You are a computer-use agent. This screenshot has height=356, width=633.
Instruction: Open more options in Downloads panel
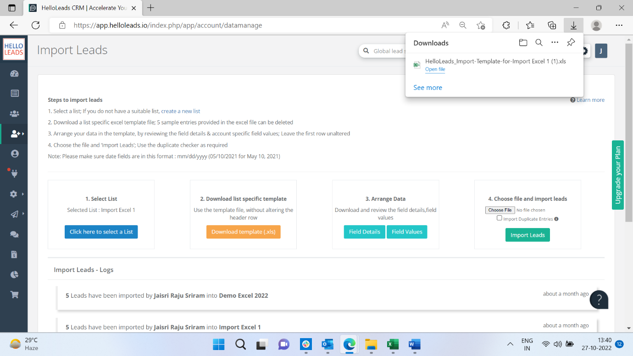coord(555,43)
